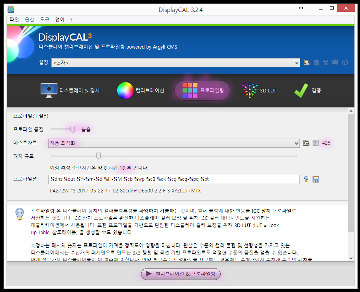Open the 설정 dropdown showing <현재>
The image size is (360, 292).
[175, 63]
